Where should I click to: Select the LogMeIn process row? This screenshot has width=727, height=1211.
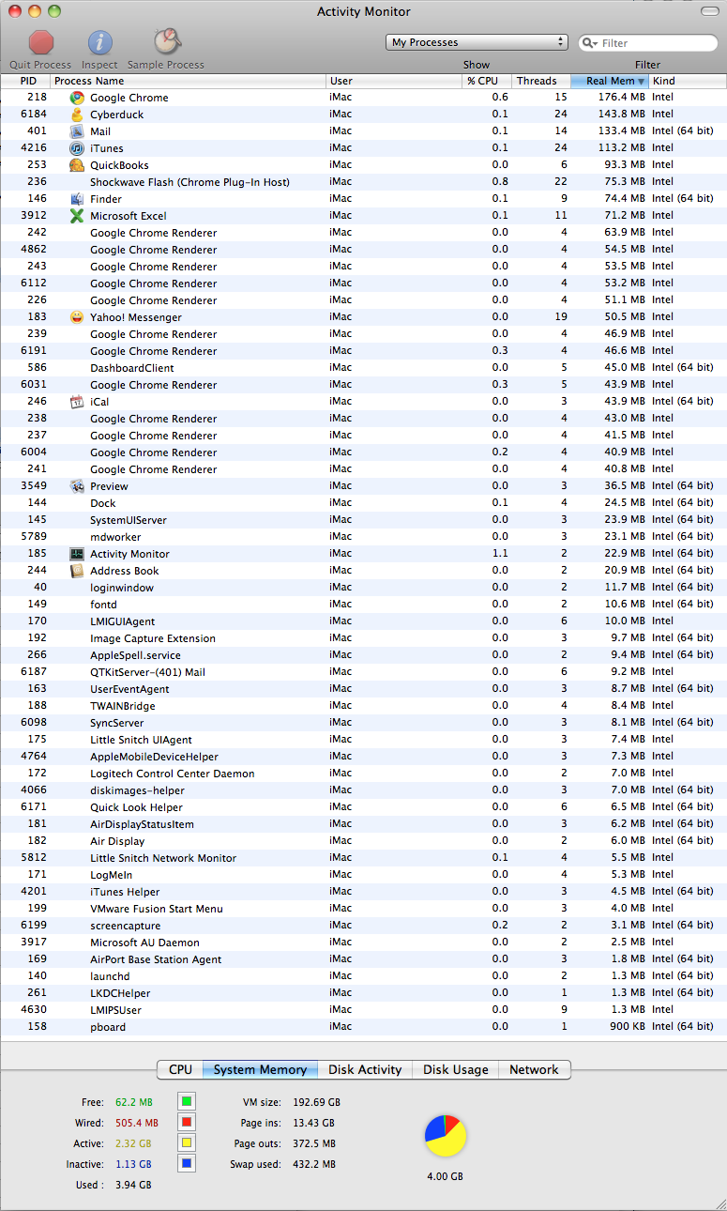click(363, 875)
